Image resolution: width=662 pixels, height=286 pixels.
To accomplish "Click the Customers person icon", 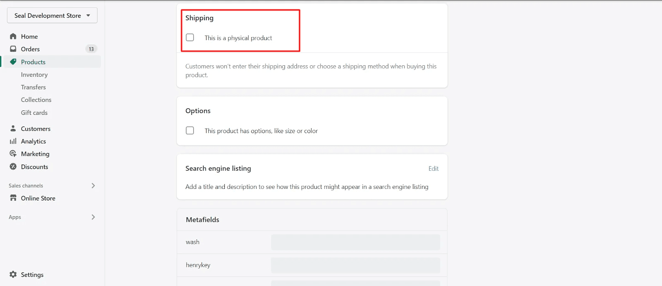I will point(13,129).
